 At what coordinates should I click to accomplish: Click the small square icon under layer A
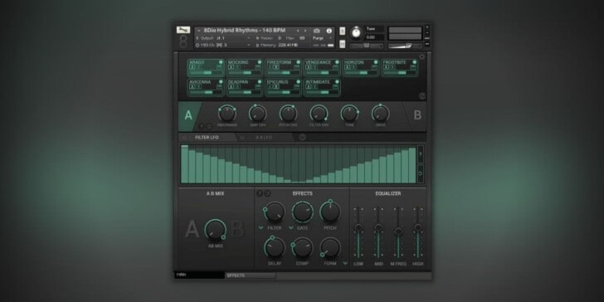[x=209, y=126]
